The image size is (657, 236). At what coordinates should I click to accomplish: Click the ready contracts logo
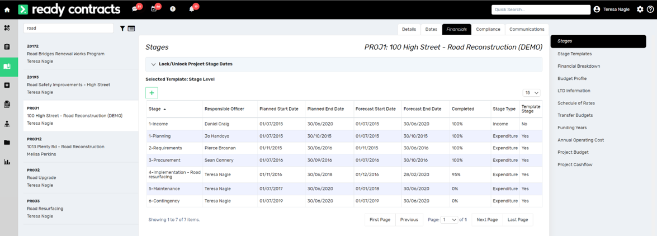[69, 9]
